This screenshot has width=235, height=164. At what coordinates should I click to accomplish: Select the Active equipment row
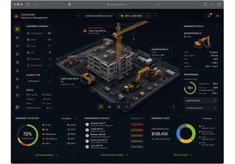click(39, 40)
